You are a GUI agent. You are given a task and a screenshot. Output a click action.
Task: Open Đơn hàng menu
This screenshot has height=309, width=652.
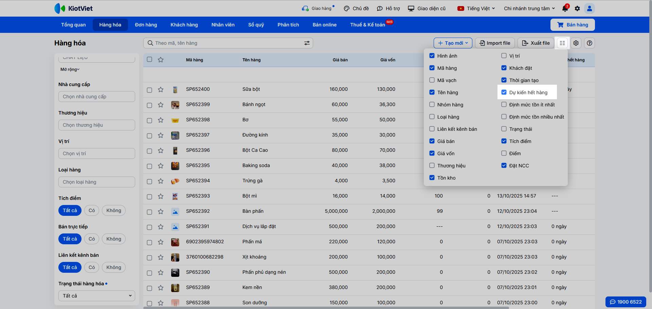tap(146, 25)
